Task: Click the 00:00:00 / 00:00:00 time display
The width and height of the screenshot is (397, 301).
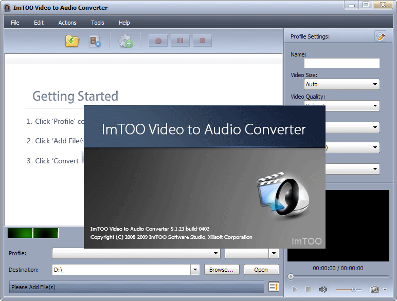Action: click(x=338, y=268)
